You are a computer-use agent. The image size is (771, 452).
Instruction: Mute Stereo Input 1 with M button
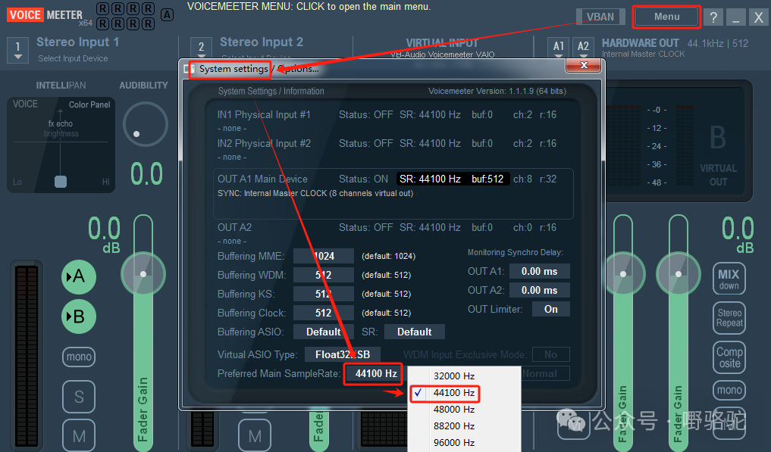[x=78, y=436]
